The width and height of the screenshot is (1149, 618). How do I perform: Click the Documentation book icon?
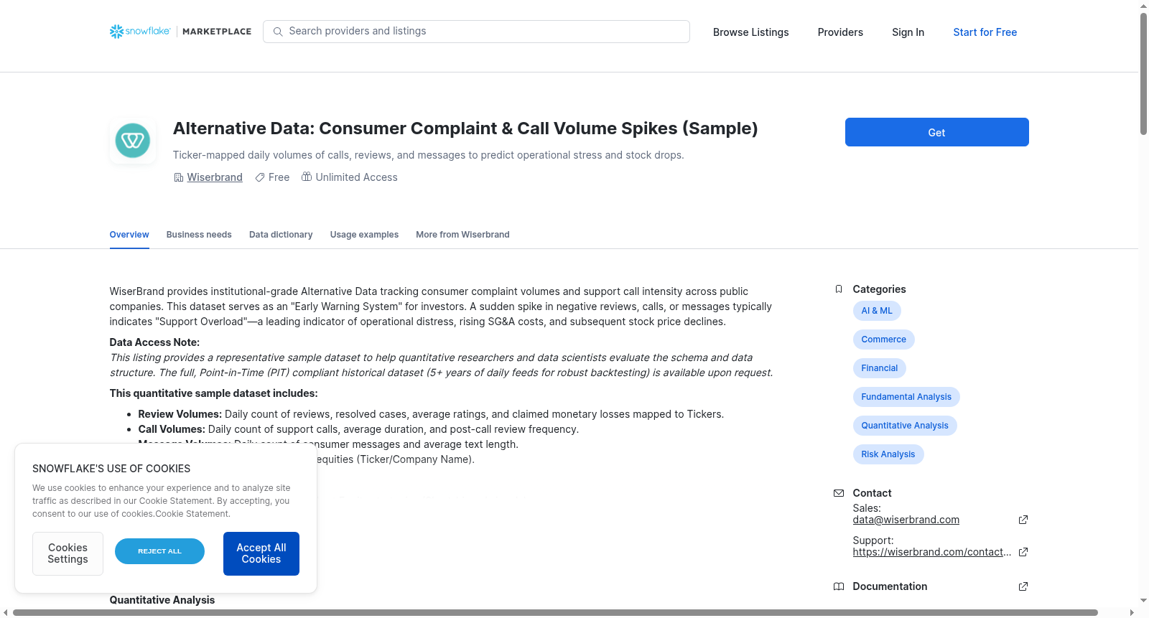(x=839, y=586)
